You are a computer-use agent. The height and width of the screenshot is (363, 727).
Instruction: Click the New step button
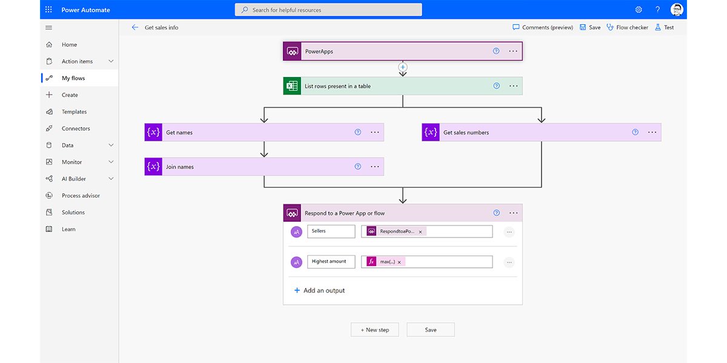[x=374, y=330]
